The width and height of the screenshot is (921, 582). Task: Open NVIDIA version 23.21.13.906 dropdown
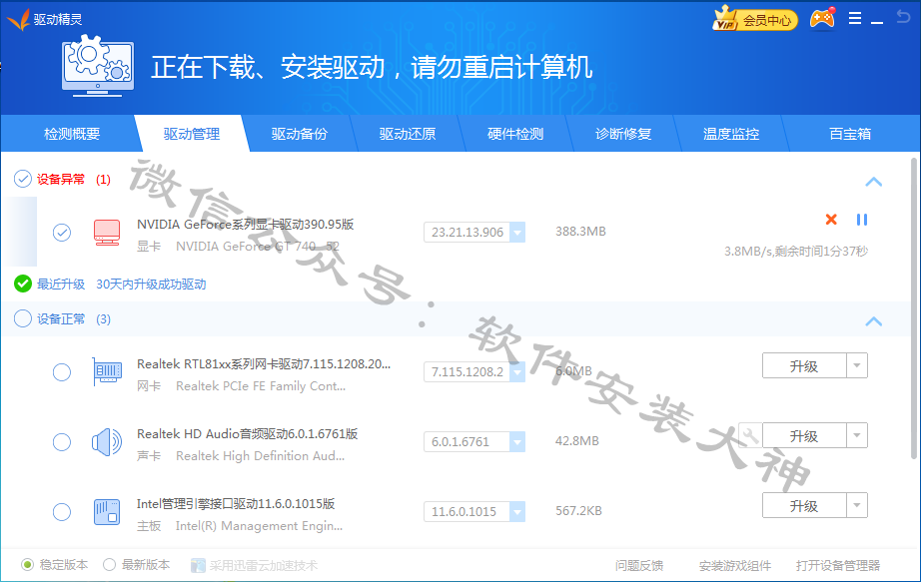pyautogui.click(x=517, y=233)
